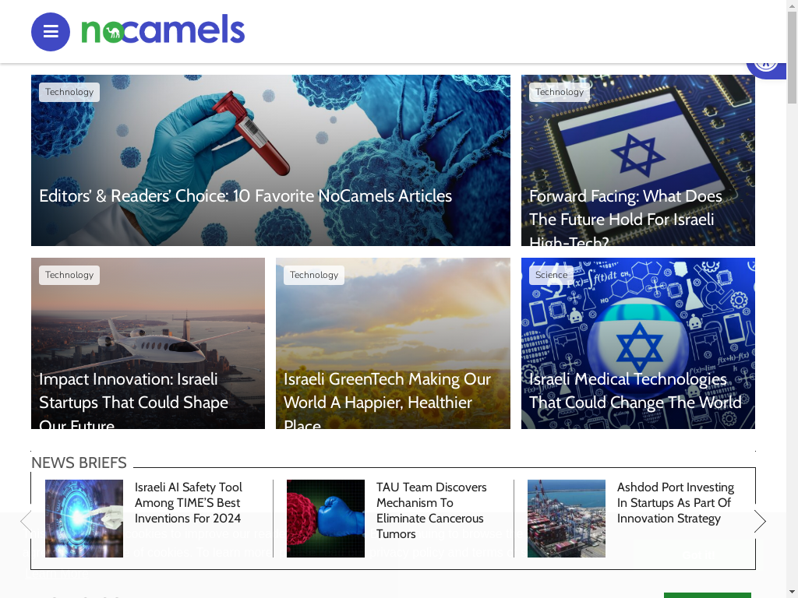This screenshot has width=798, height=598.
Task: Click the AI robot hand thumbnail
Action: coord(84,519)
